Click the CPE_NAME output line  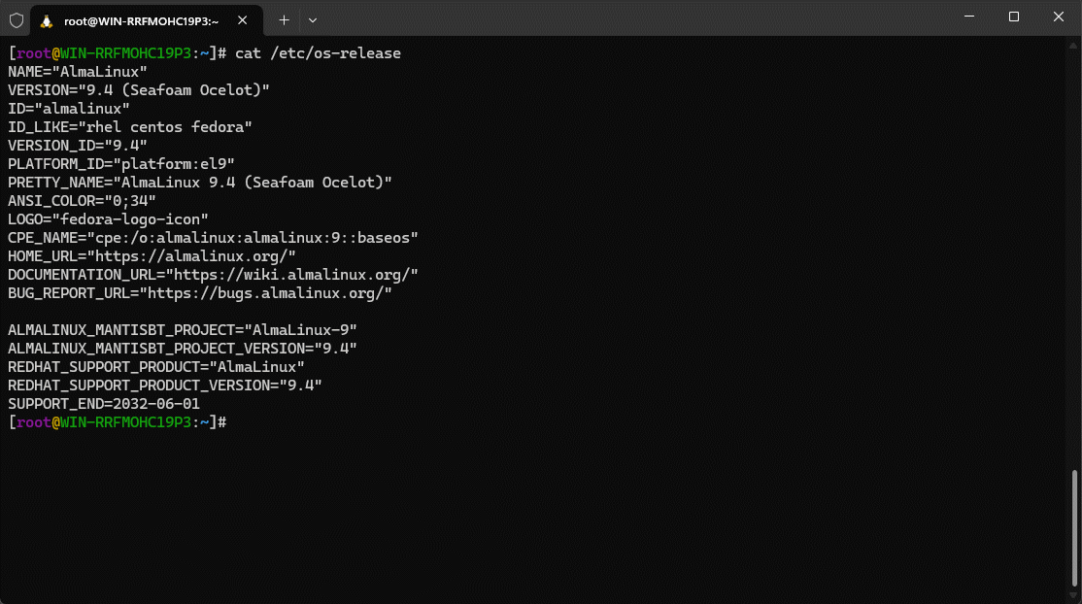(214, 237)
